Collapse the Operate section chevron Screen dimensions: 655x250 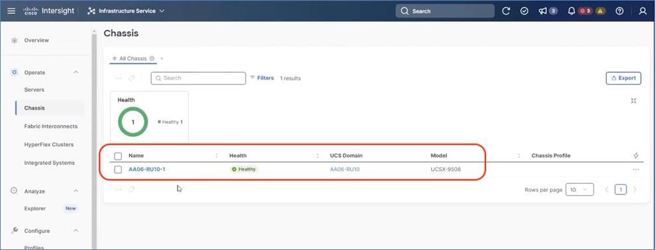click(x=76, y=73)
